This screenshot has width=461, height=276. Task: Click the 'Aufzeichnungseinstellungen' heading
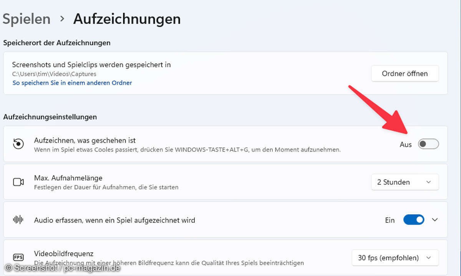coord(50,117)
